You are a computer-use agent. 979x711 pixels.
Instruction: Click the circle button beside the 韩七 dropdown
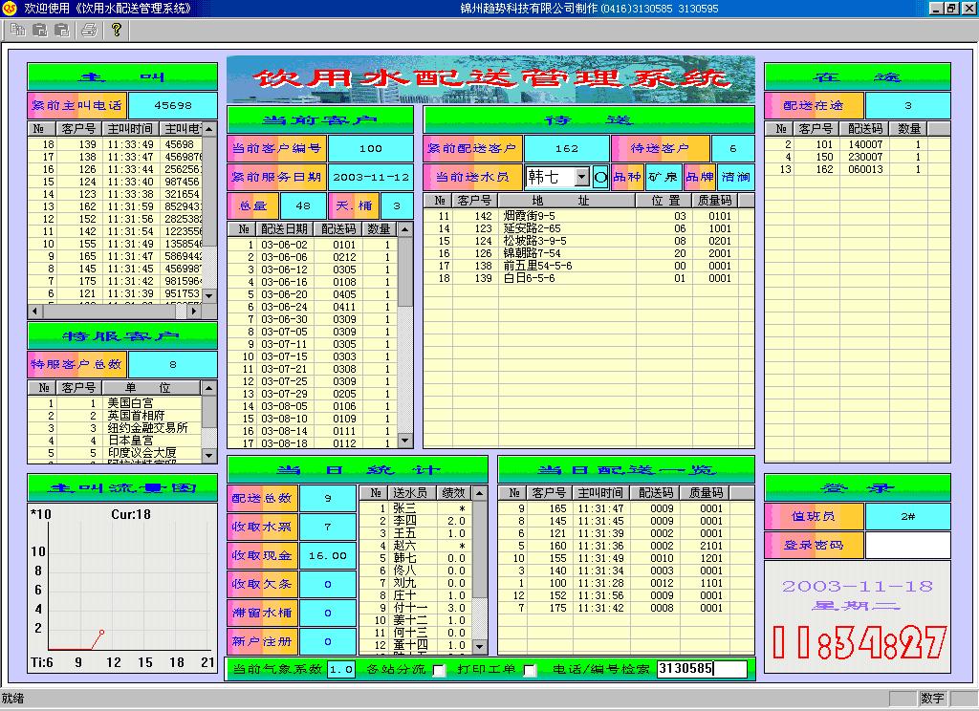(600, 177)
